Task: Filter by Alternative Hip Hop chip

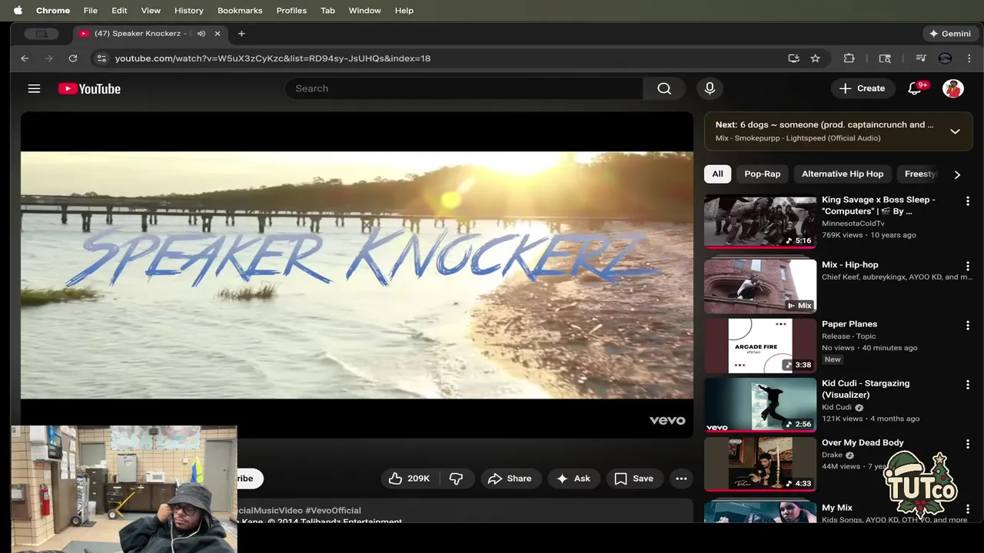Action: (843, 174)
